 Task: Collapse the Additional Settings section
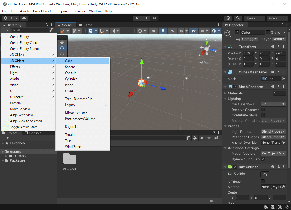coord(225,148)
